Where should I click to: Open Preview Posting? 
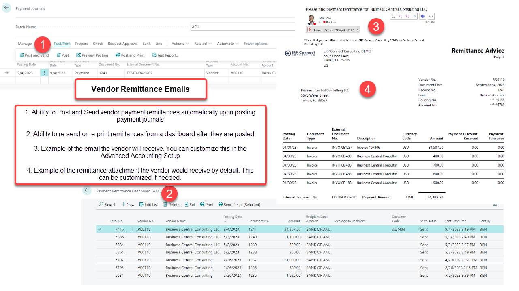pos(92,55)
